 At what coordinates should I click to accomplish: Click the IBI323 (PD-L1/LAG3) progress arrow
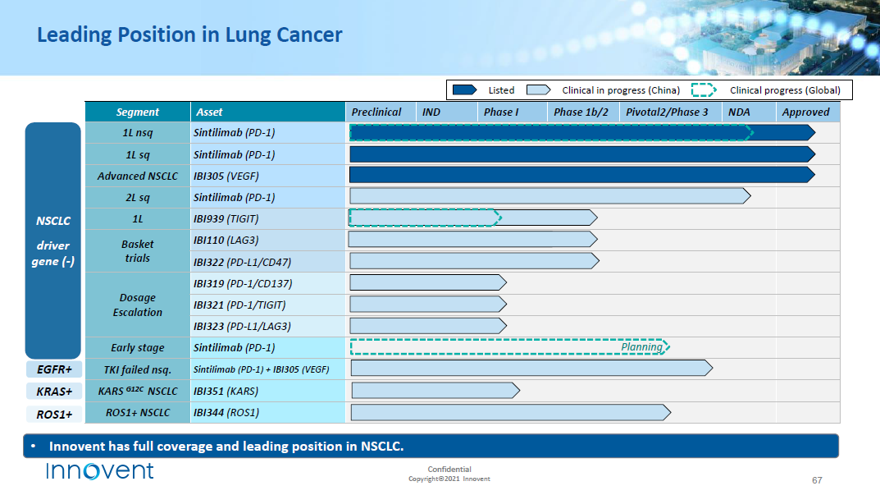(428, 326)
